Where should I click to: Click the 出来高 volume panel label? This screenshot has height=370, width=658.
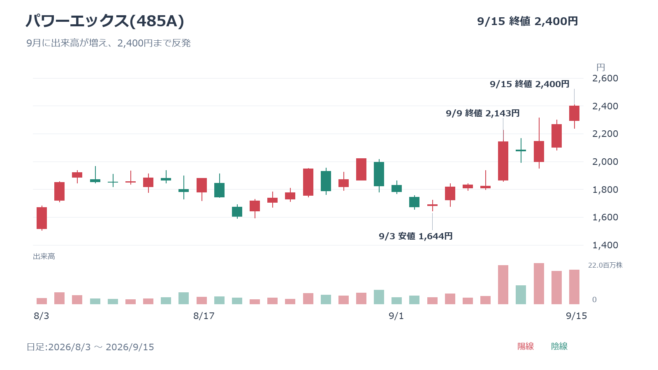(44, 257)
